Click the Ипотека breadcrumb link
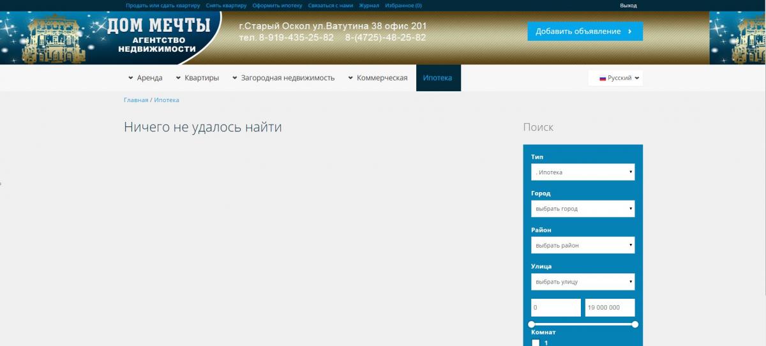Viewport: 766px width, 346px height. click(x=167, y=100)
